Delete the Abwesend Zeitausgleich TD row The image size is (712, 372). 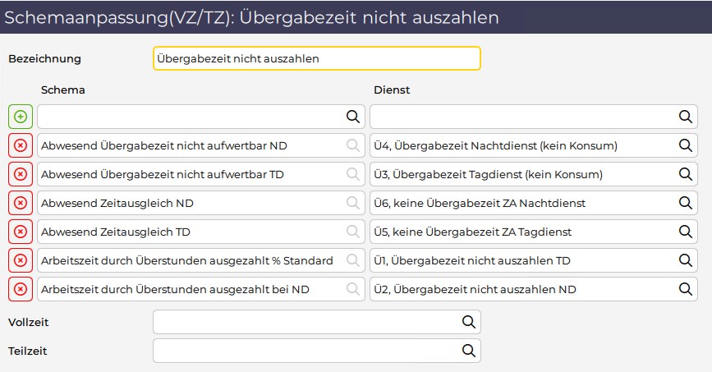click(x=21, y=232)
